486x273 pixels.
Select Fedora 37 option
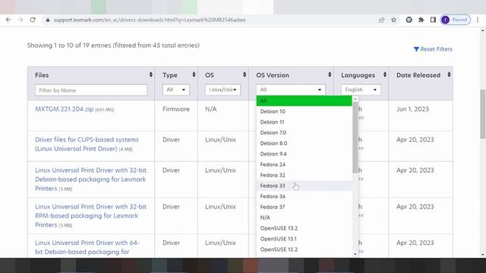304,207
